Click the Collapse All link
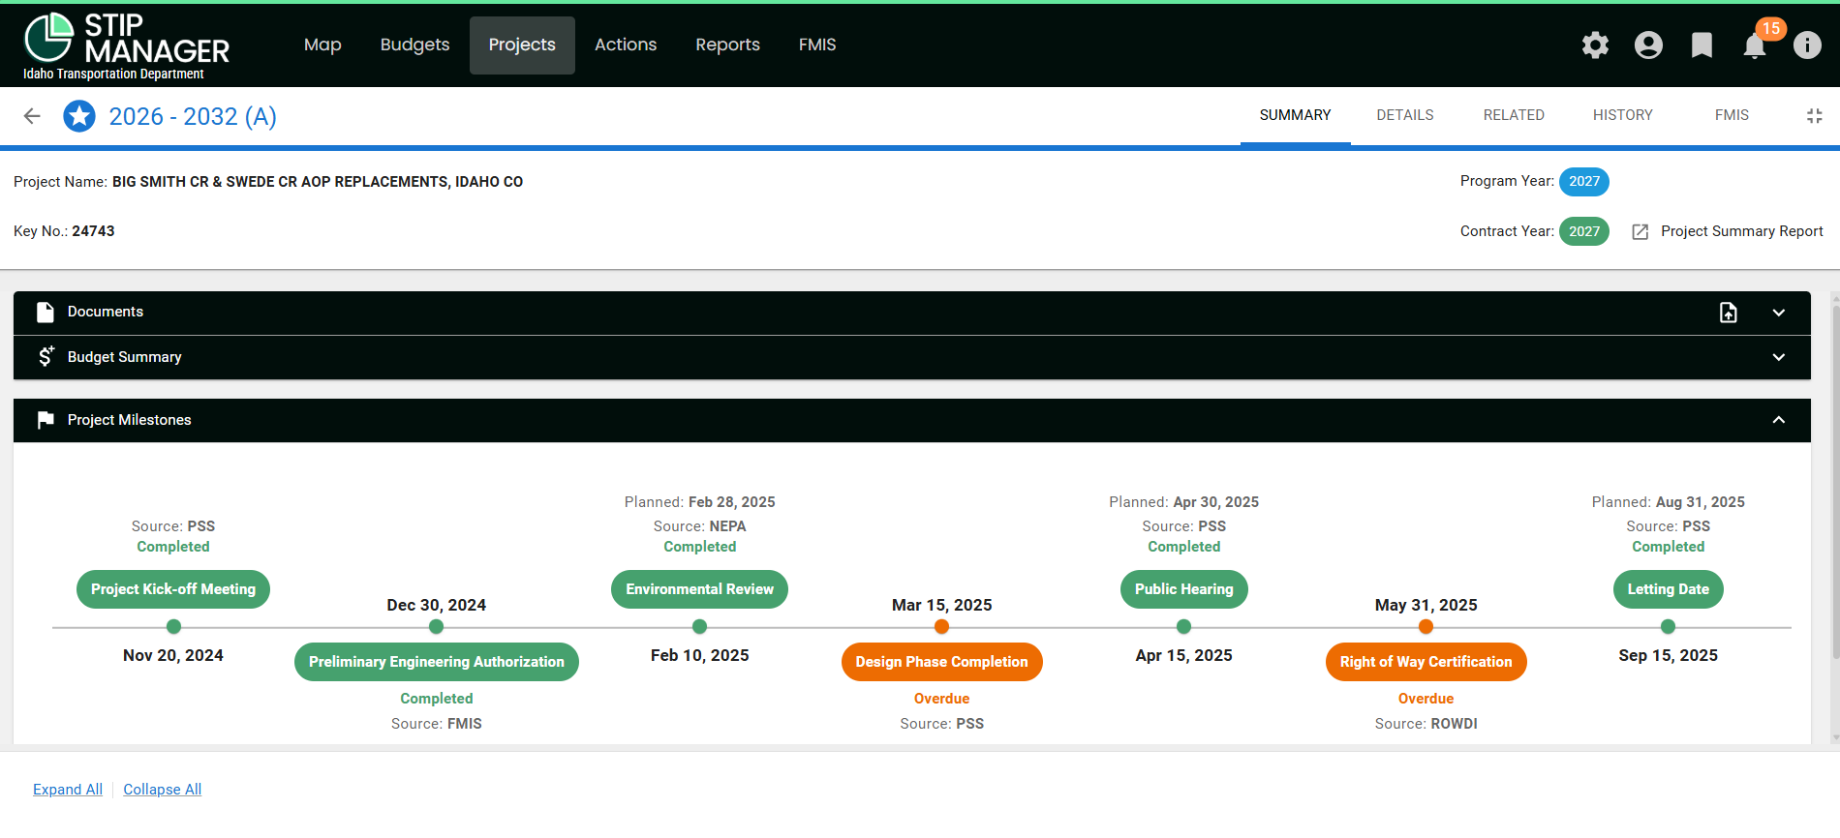The image size is (1840, 838). [163, 790]
